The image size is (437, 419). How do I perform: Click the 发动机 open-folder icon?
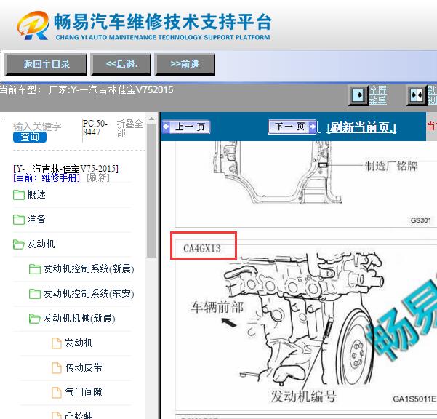[19, 244]
